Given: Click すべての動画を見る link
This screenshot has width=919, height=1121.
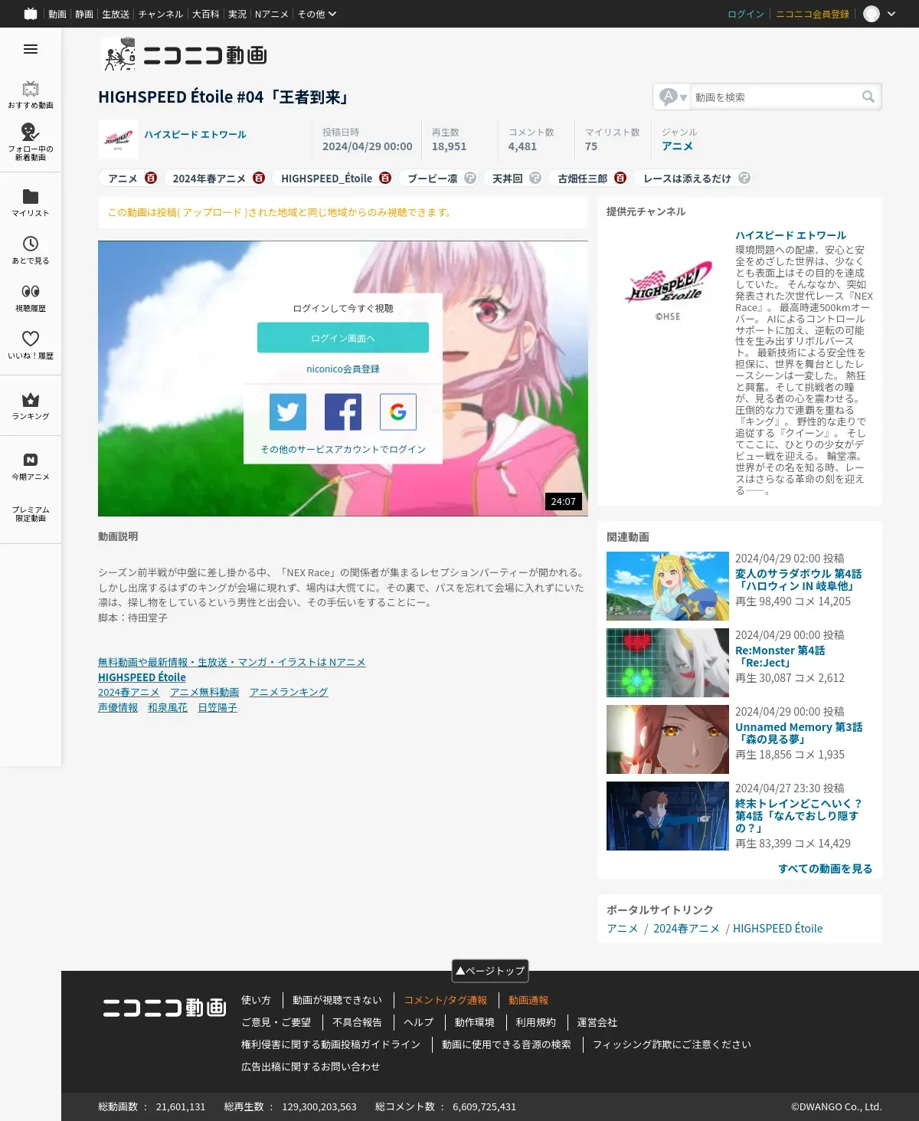Looking at the screenshot, I should 826,868.
